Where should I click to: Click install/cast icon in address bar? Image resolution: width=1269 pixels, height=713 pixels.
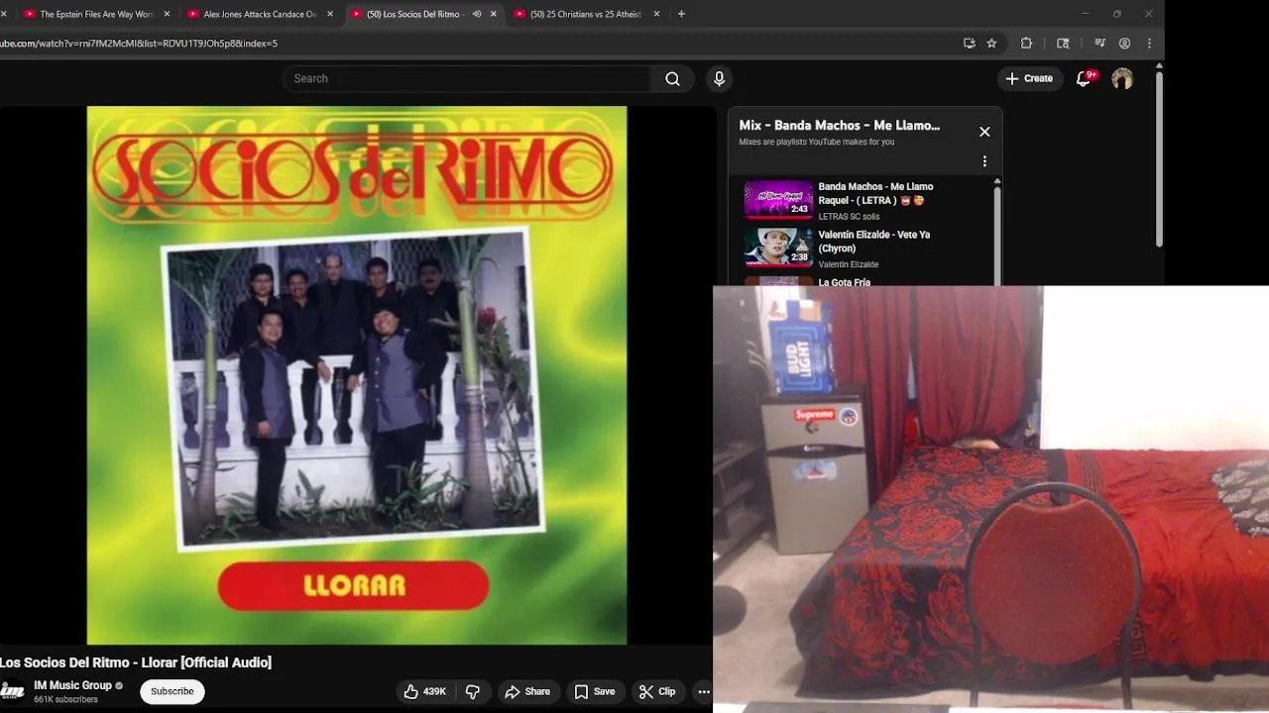969,44
